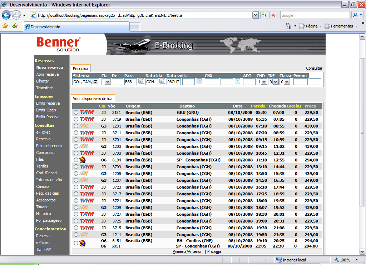Open the zoom level dropdown arrow
The image size is (366, 265).
tap(356, 260)
